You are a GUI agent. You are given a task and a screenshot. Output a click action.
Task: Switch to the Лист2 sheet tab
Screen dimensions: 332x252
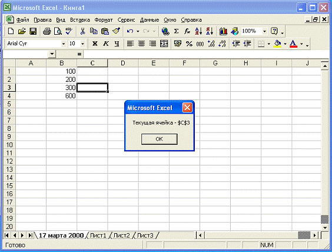121,236
